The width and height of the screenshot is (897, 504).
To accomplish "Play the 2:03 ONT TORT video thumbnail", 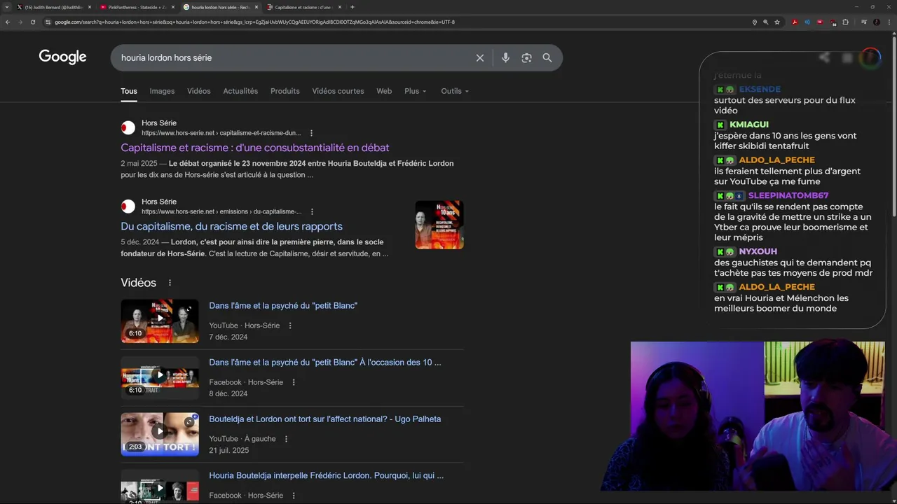I will point(160,435).
